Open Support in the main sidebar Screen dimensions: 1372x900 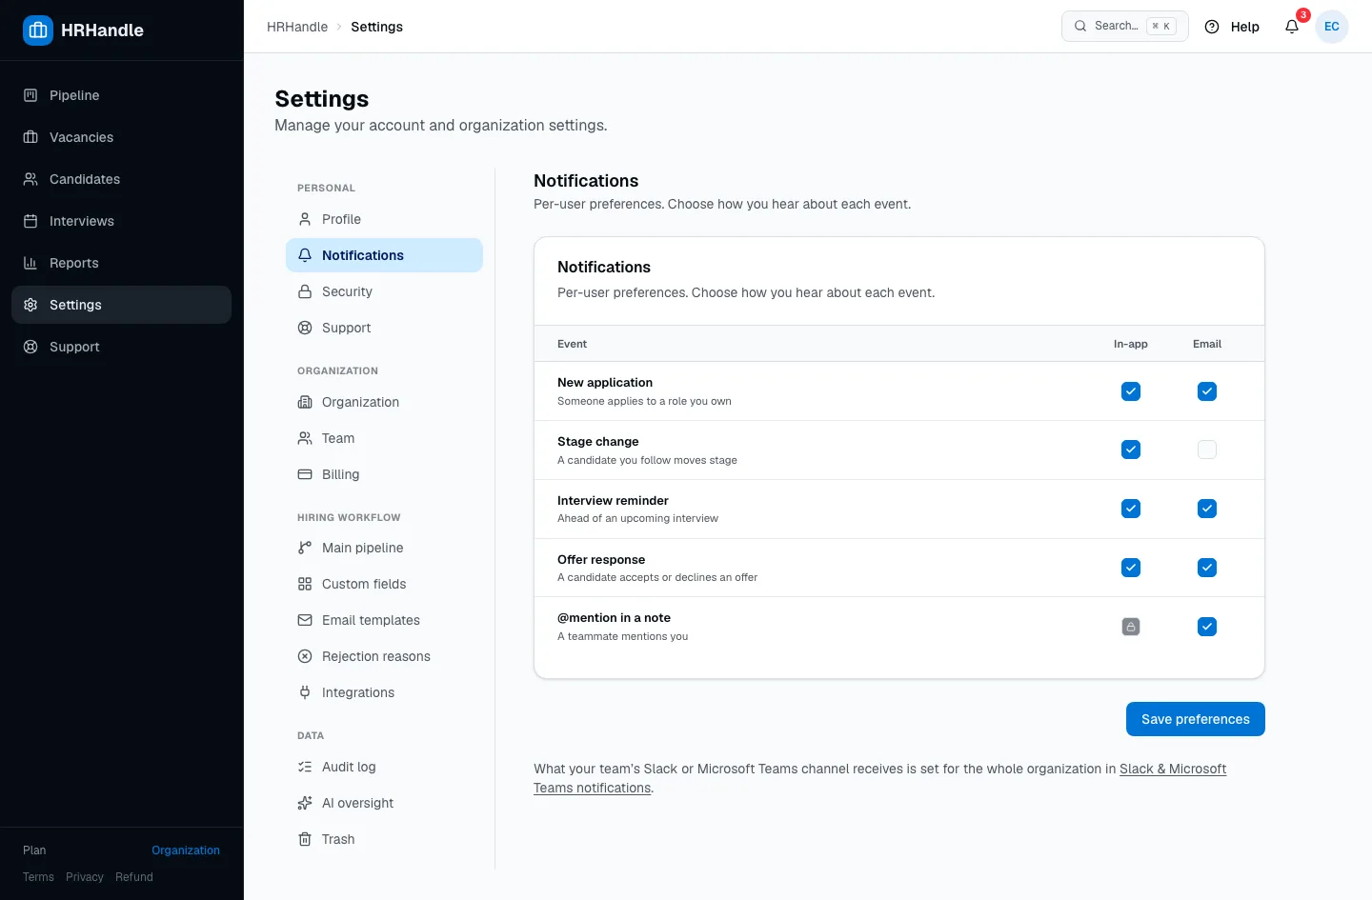(121, 347)
